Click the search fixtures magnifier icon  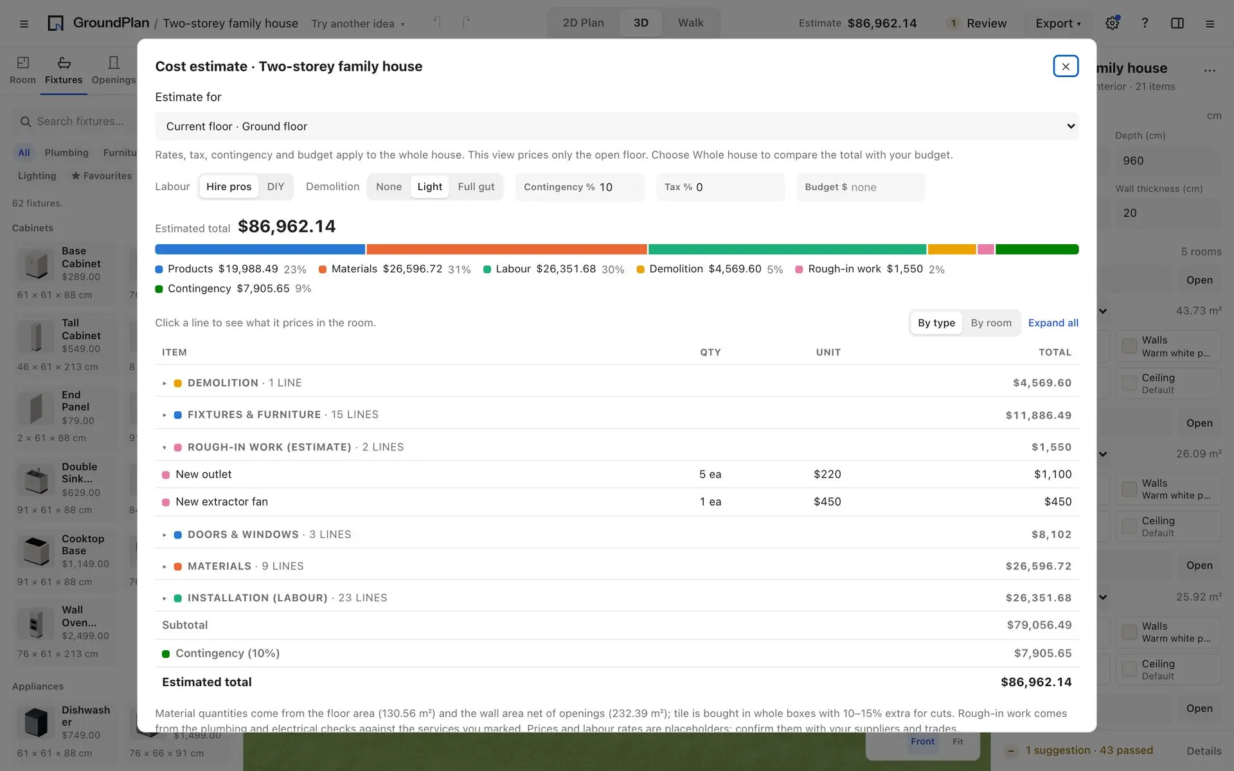pos(26,121)
